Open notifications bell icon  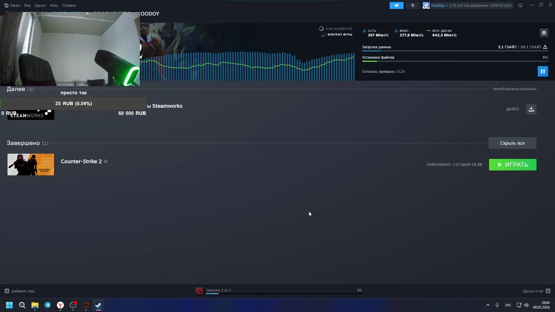coord(412,5)
